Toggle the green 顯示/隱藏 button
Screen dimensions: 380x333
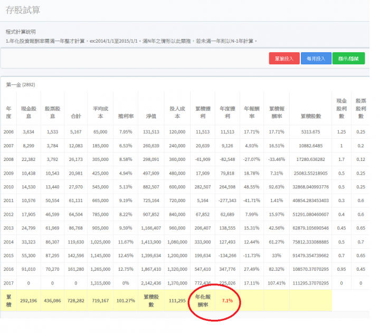coord(348,59)
